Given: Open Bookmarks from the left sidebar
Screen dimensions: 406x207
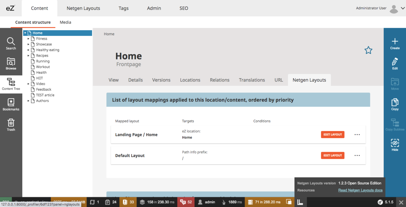Looking at the screenshot, I should (x=11, y=104).
